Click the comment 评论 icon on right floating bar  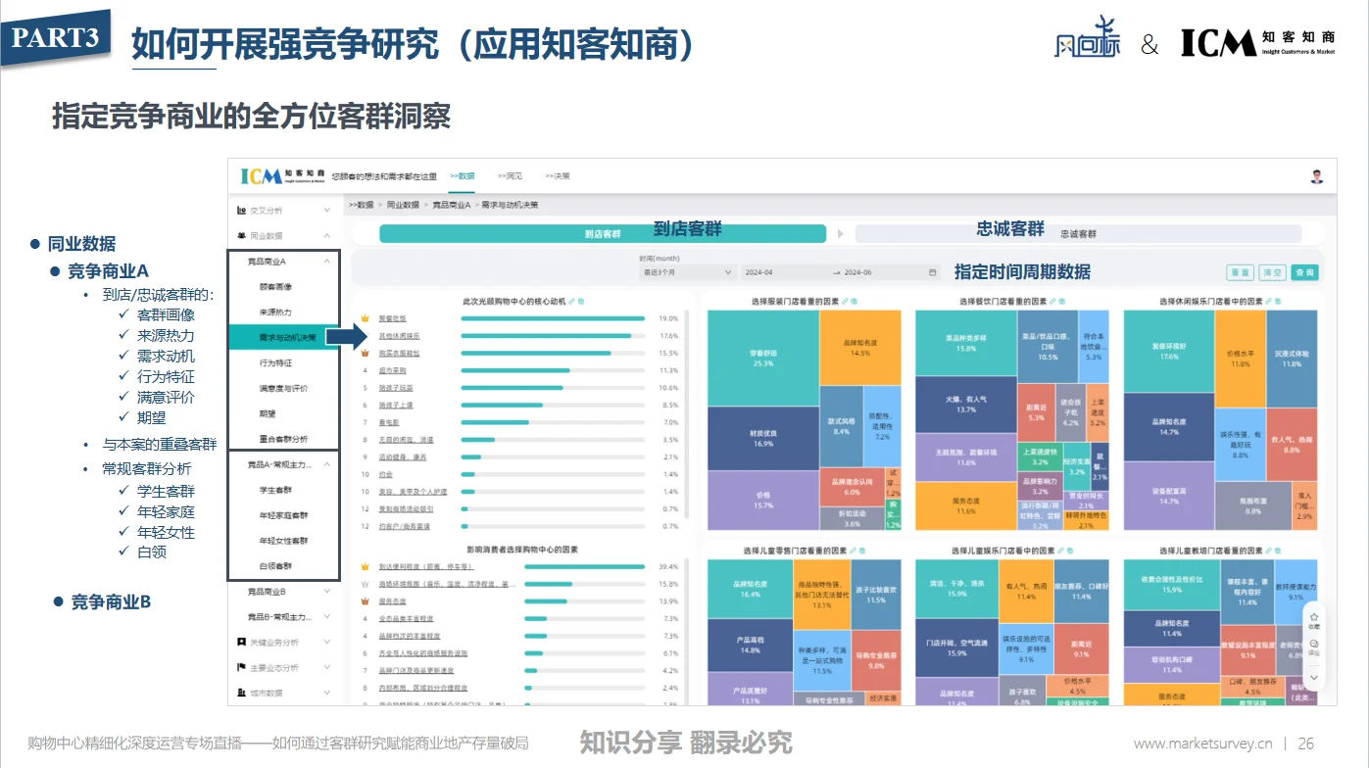click(1314, 643)
